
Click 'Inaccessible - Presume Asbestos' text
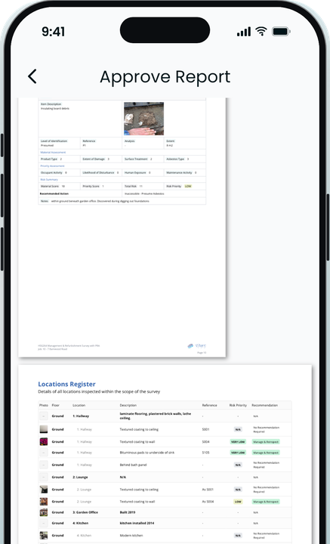pyautogui.click(x=144, y=193)
